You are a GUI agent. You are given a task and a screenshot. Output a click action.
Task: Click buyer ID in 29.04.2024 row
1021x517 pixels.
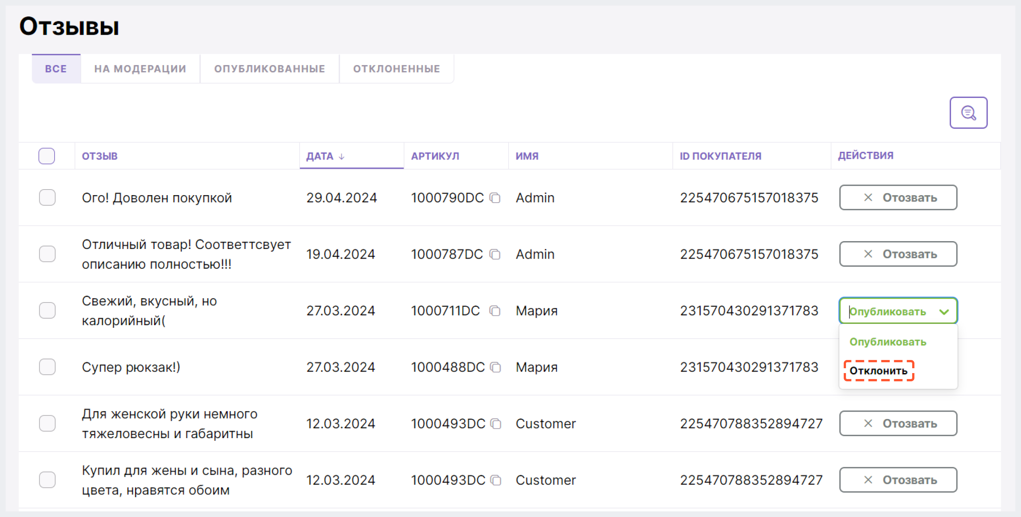click(749, 198)
